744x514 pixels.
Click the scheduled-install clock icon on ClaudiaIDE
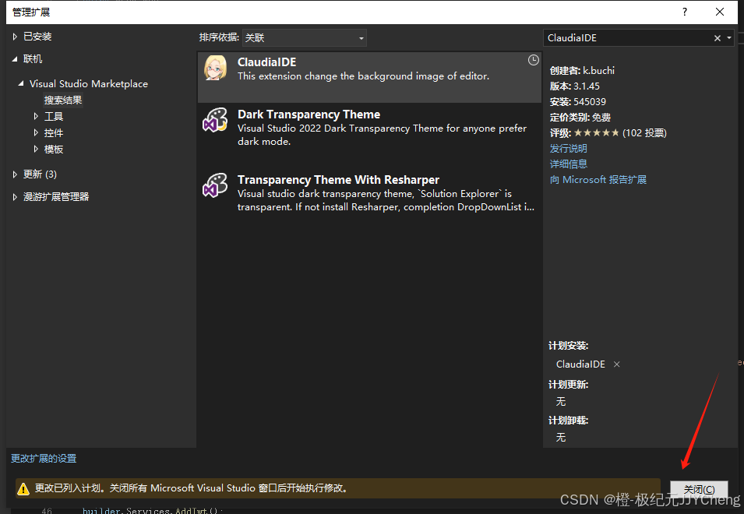pos(534,60)
